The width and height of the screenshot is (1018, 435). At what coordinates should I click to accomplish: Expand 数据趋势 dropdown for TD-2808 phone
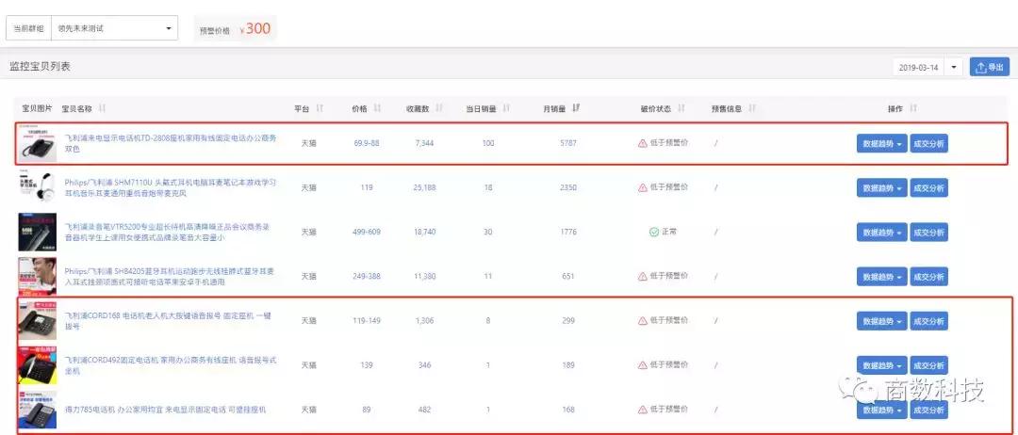(881, 144)
